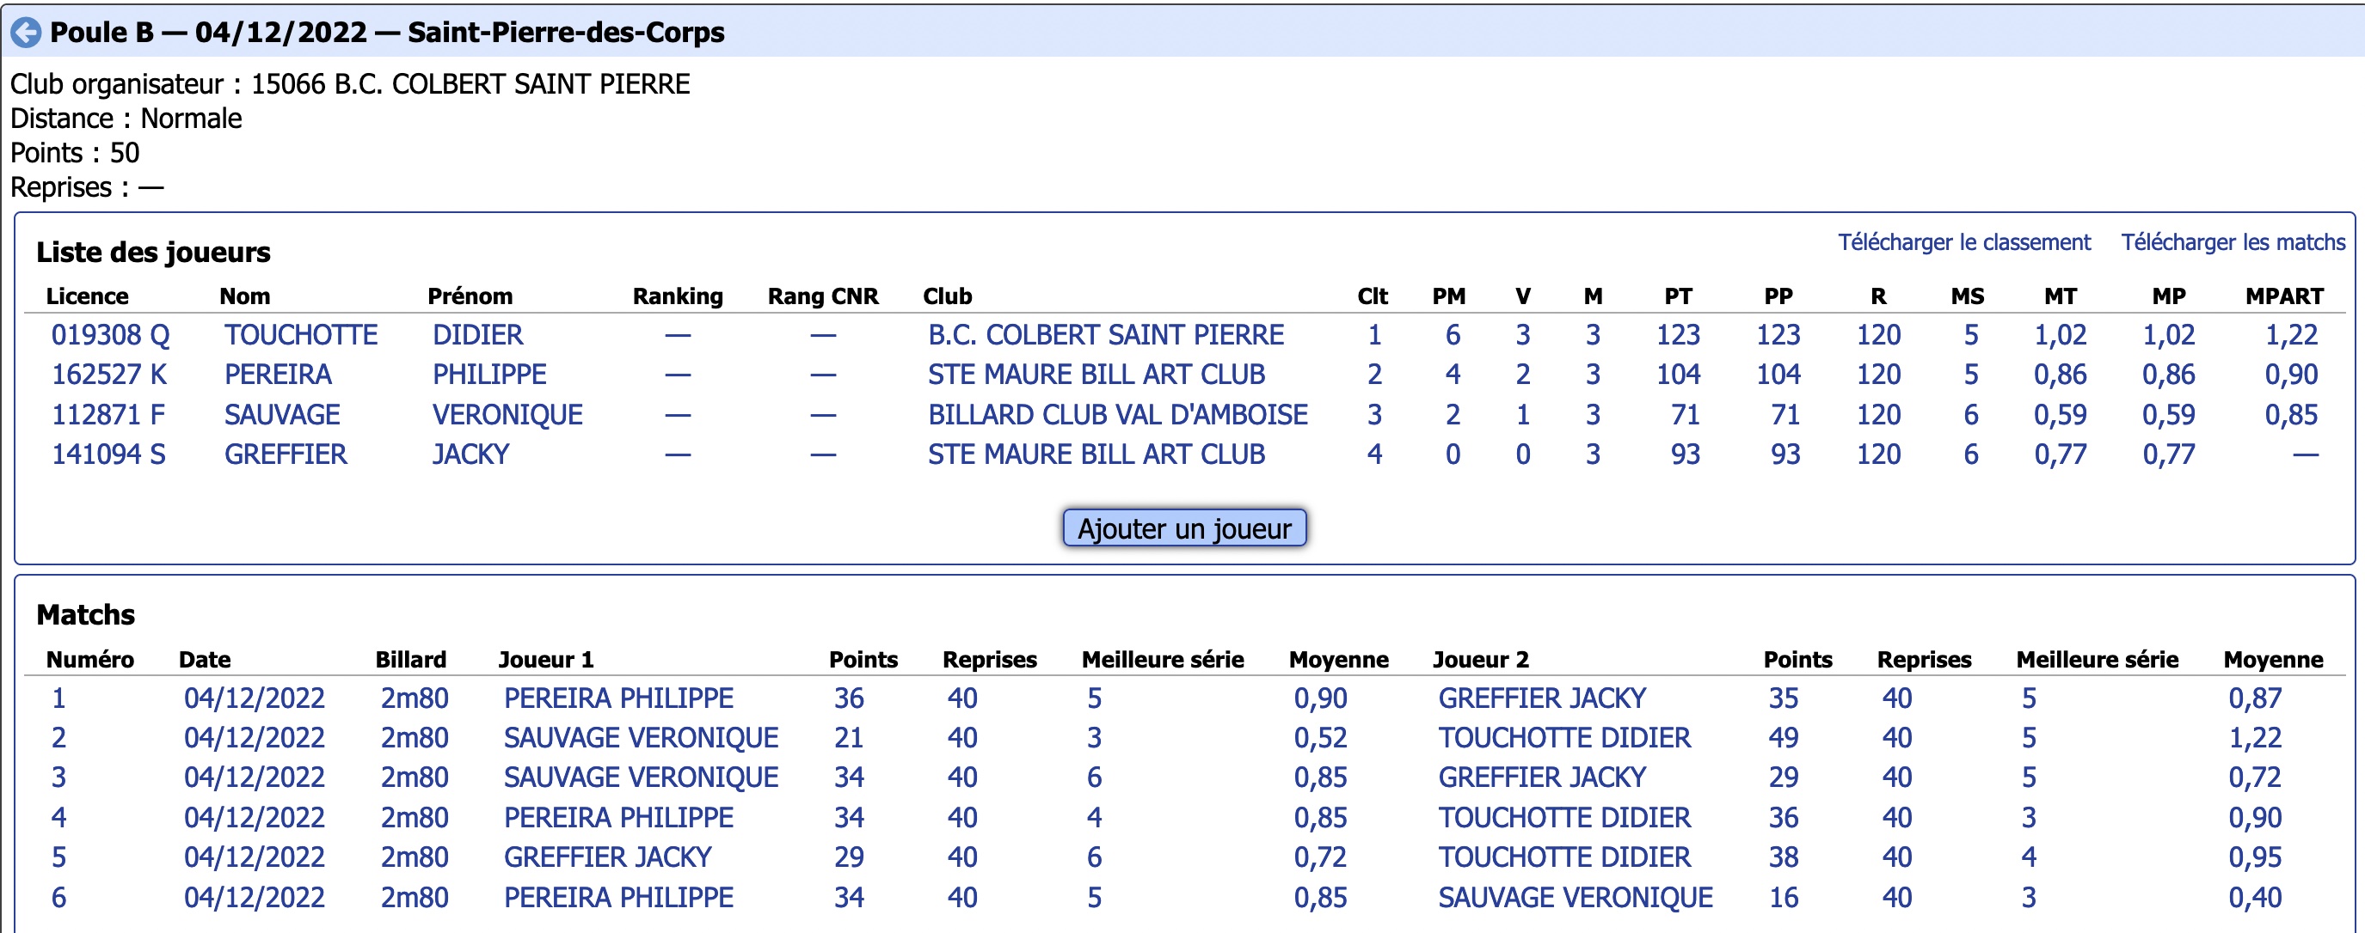The image size is (2365, 933).
Task: Select player name GREFFIER in player list
Action: click(x=286, y=454)
